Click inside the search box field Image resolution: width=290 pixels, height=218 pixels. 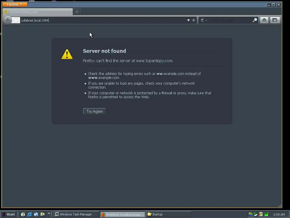tap(230, 20)
